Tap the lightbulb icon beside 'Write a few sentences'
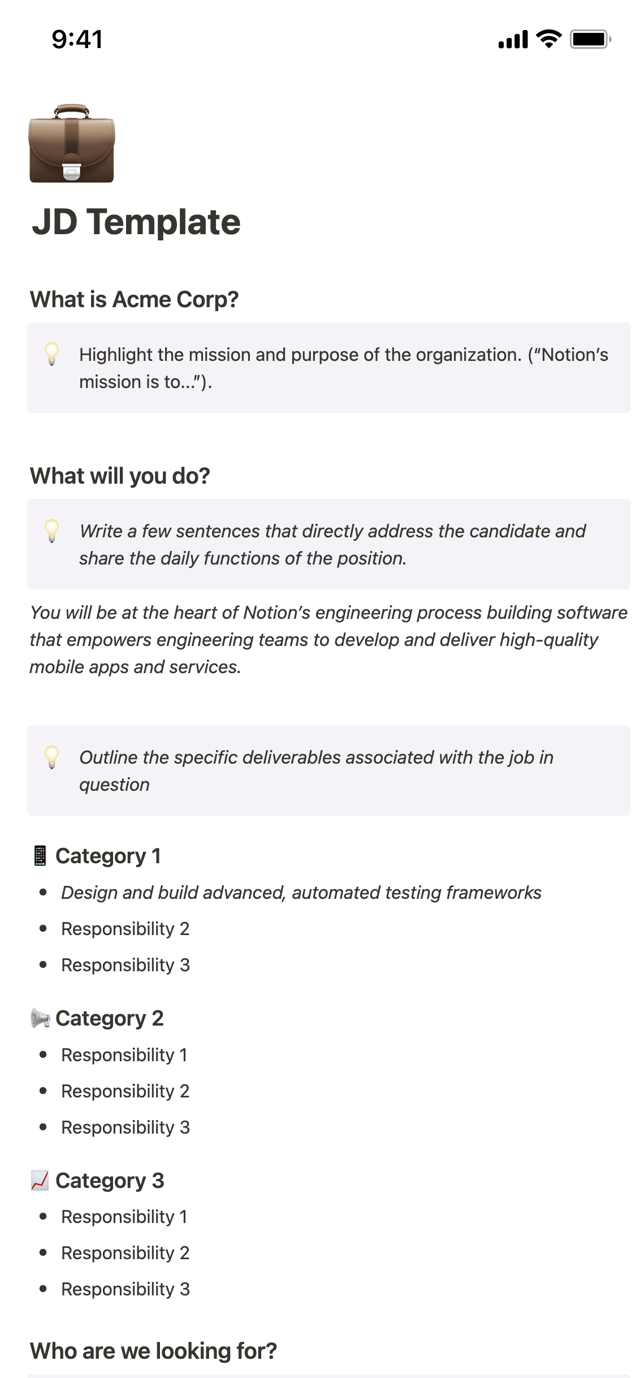 pos(51,531)
